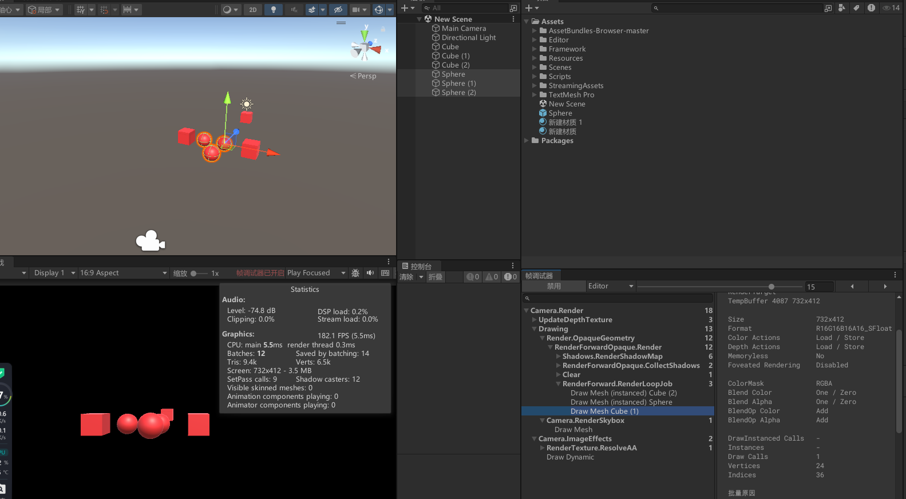Click search-by-label tag icon in Project
Image resolution: width=906 pixels, height=499 pixels.
click(856, 8)
